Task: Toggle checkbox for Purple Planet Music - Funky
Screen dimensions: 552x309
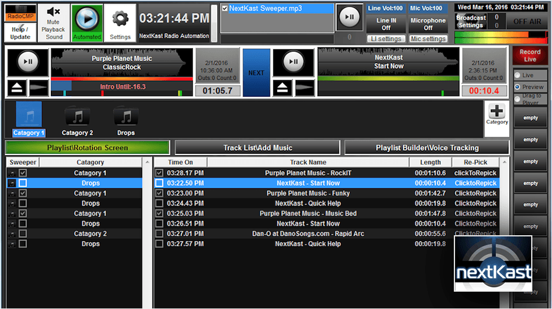Action: point(159,193)
